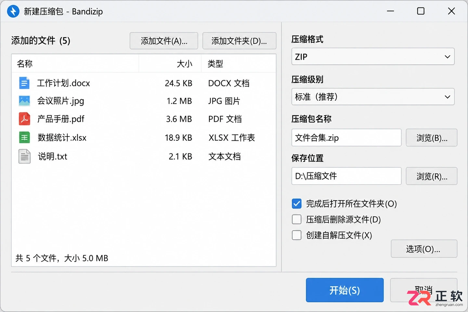Start compression with 开始(S)
This screenshot has height=312, width=468.
[x=345, y=290]
